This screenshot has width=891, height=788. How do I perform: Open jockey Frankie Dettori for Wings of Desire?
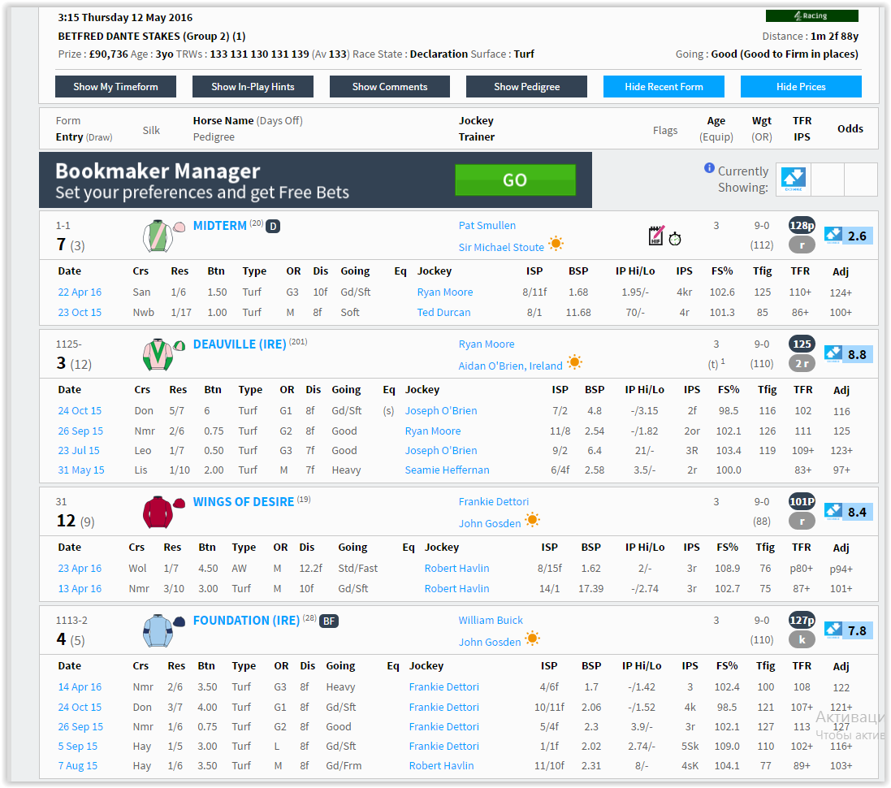pyautogui.click(x=493, y=501)
